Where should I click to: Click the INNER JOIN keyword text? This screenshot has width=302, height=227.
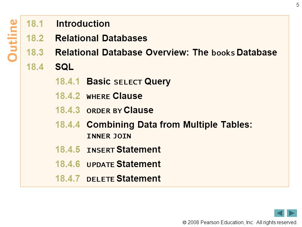click(x=109, y=136)
